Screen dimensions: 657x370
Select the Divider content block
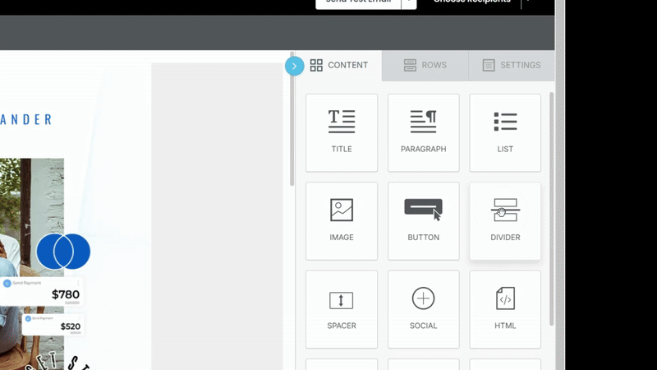point(505,220)
